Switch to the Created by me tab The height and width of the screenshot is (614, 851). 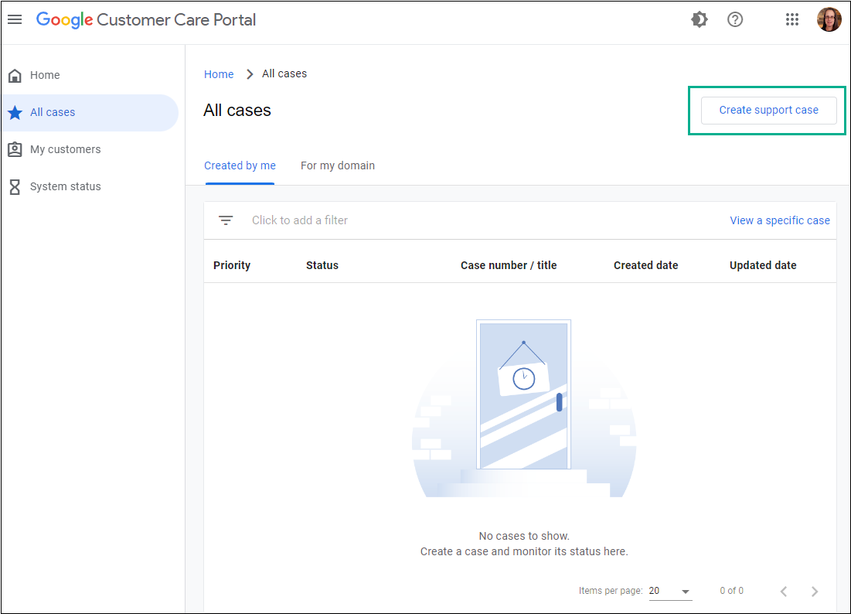240,165
